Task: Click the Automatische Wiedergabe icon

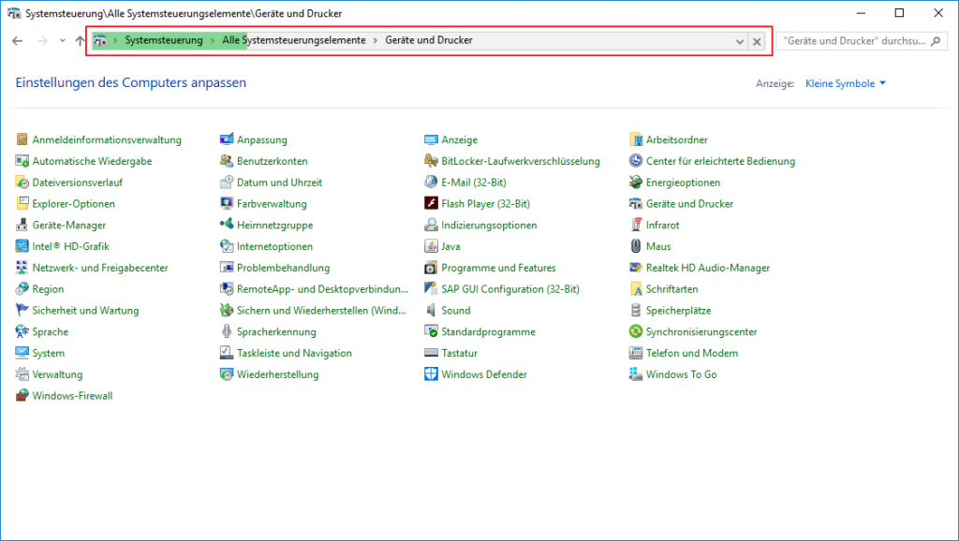Action: [22, 161]
